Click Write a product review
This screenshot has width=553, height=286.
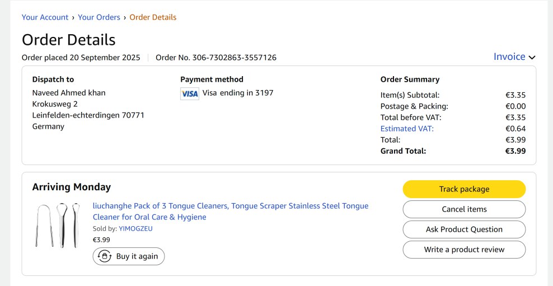click(464, 250)
